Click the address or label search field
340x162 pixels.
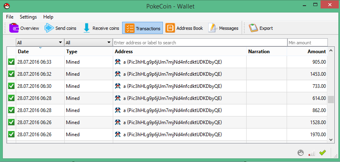pyautogui.click(x=200, y=43)
